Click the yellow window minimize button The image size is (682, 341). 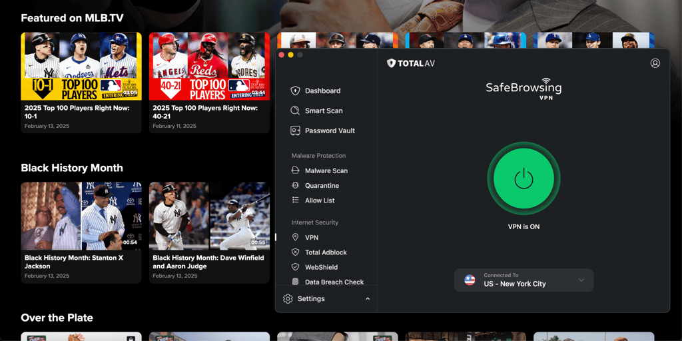coord(290,55)
